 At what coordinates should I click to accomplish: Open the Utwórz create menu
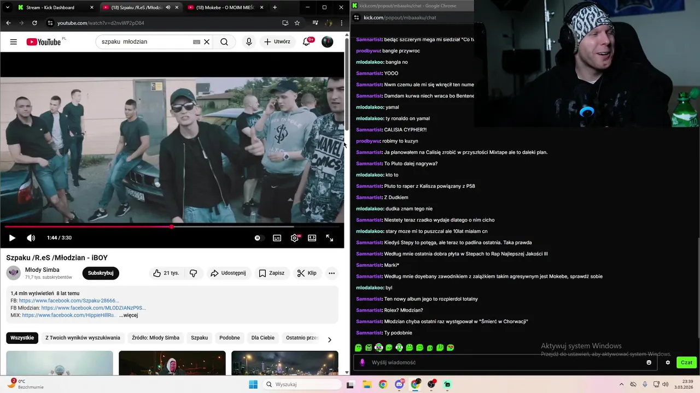(x=277, y=41)
